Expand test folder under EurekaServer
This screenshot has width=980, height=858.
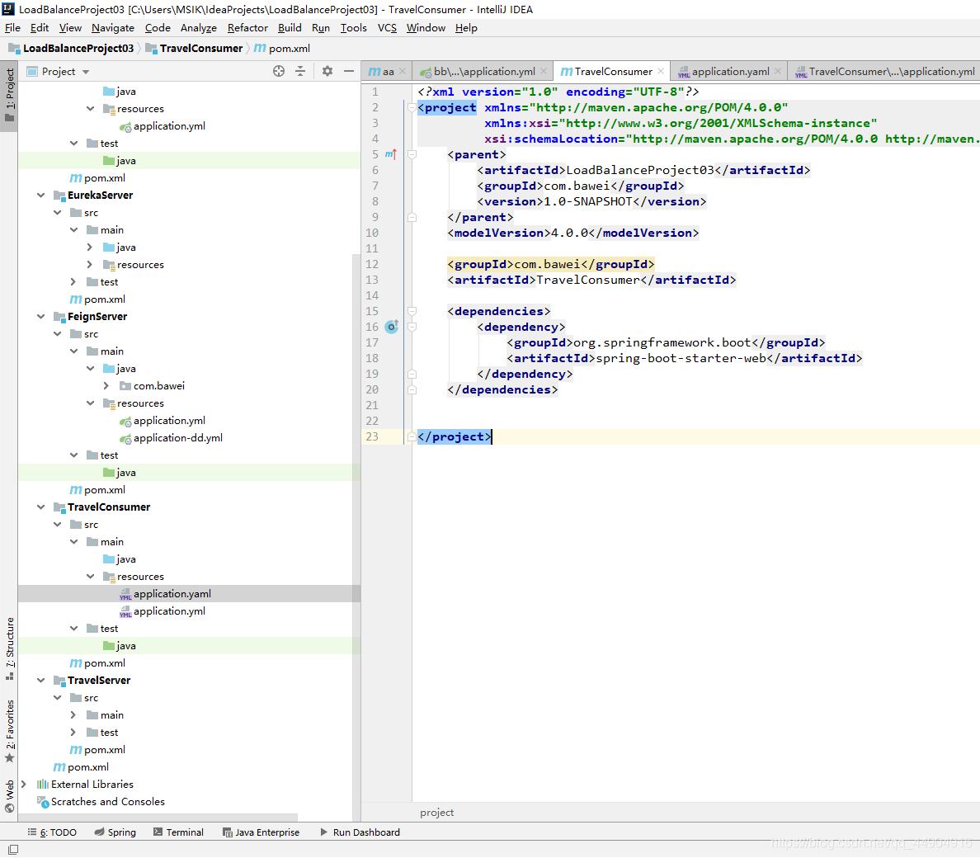(x=73, y=282)
